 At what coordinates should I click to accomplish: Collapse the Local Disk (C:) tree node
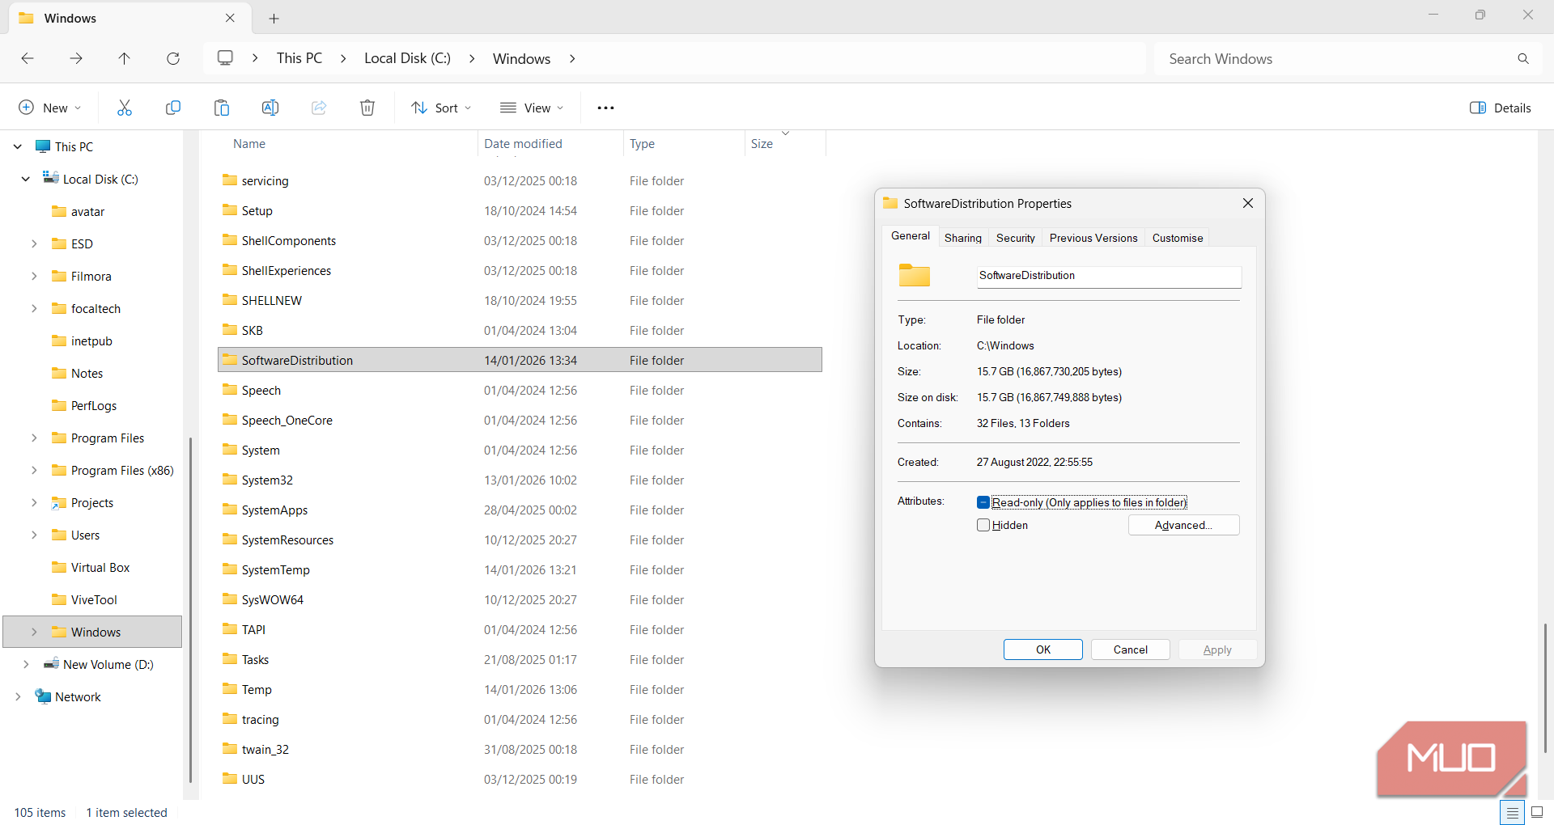[x=26, y=179]
